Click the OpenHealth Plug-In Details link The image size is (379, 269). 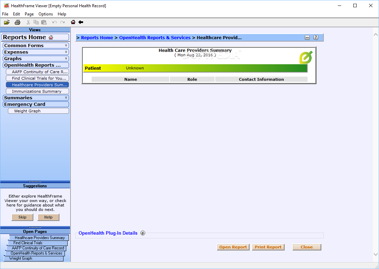pos(108,233)
